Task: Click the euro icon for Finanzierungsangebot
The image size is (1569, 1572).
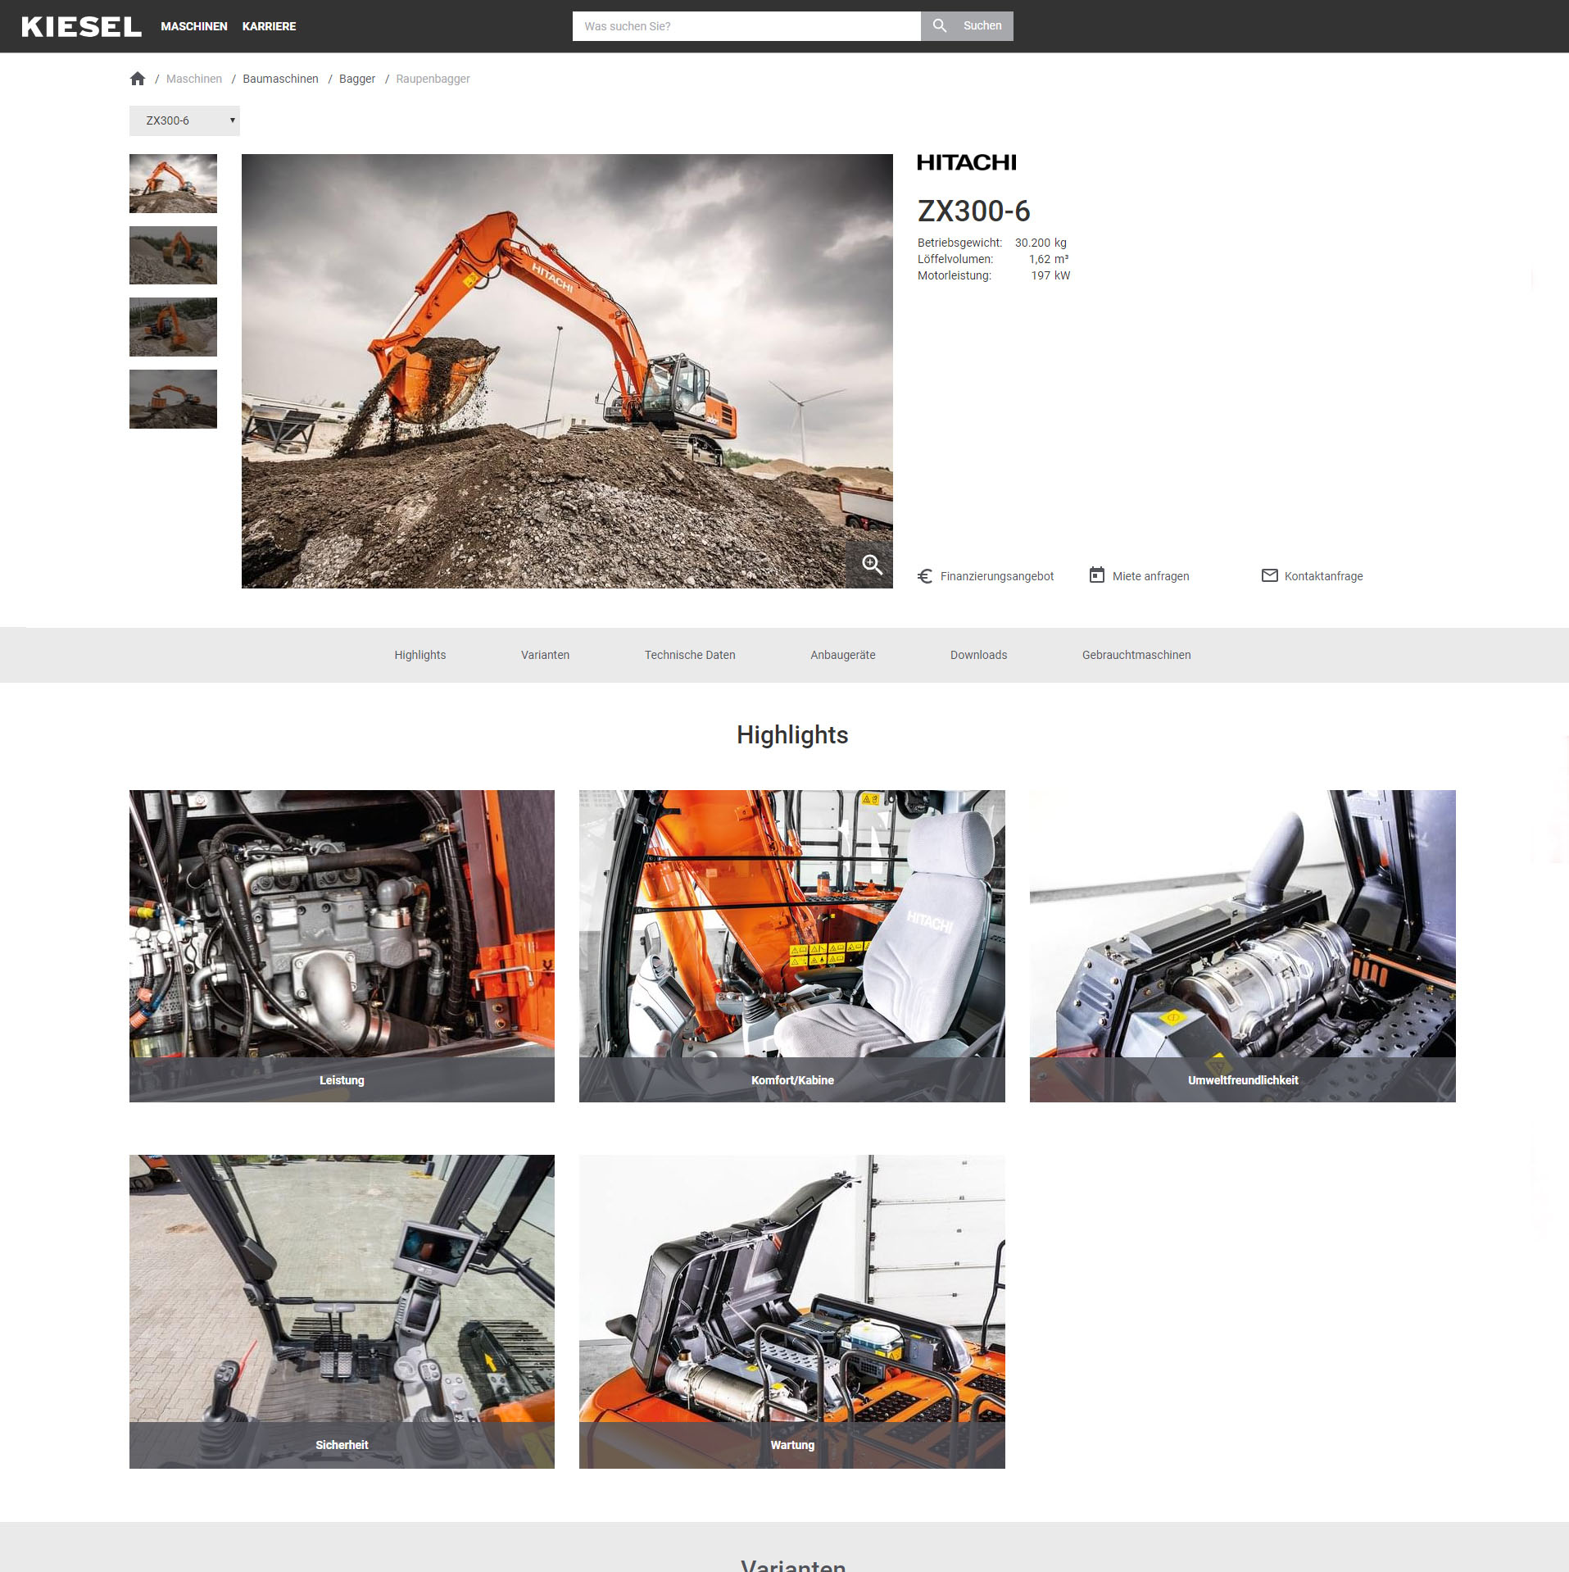Action: (925, 576)
